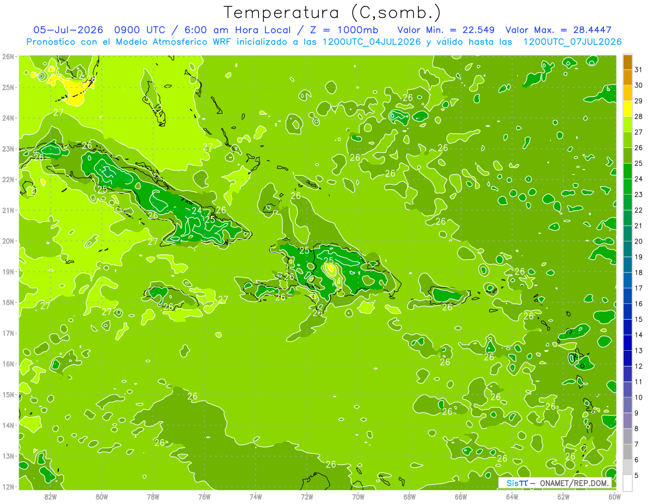653x504 pixels.
Task: Click the color scale label 29
Action: click(x=639, y=101)
